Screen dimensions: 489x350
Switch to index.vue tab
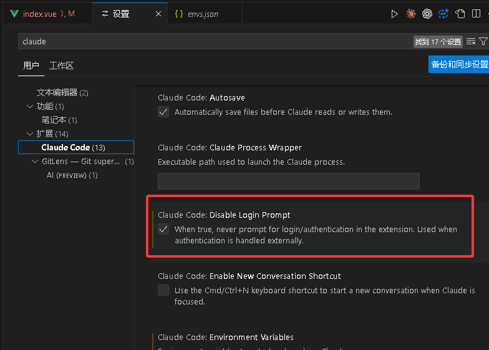click(47, 14)
